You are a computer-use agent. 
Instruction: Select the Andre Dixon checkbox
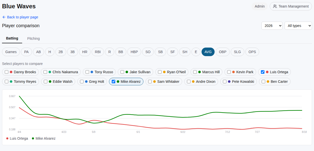189,82
